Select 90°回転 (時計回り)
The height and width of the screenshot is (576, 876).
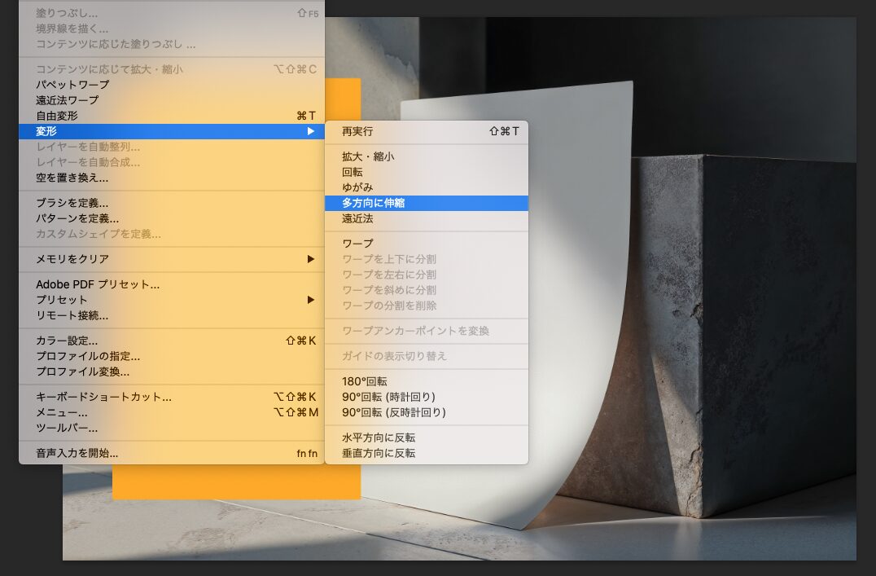(427, 397)
